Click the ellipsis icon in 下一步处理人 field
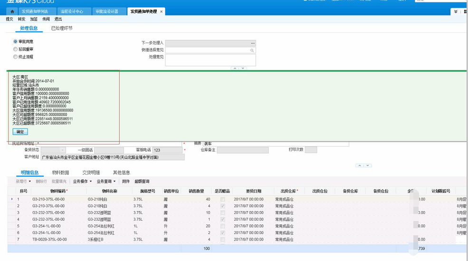Image resolution: width=468 pixels, height=261 pixels. pos(253,43)
